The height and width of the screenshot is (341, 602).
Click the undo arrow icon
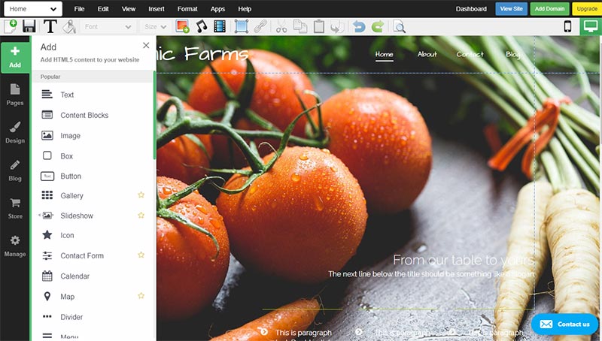click(x=359, y=27)
